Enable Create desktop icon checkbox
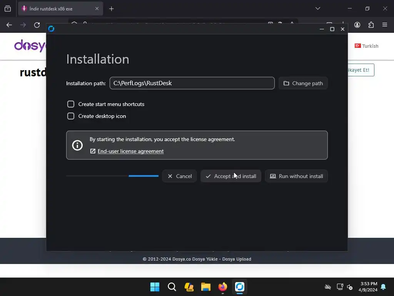 pos(71,116)
